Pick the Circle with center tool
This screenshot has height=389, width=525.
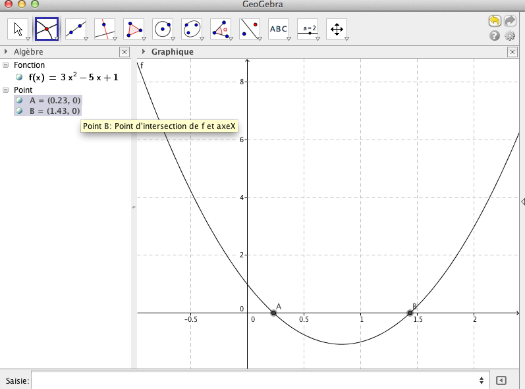click(163, 28)
